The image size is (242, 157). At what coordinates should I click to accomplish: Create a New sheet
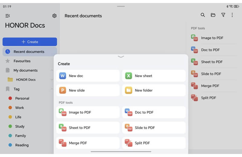coord(154,76)
